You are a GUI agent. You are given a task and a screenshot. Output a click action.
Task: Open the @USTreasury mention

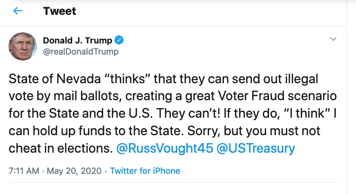click(x=256, y=148)
